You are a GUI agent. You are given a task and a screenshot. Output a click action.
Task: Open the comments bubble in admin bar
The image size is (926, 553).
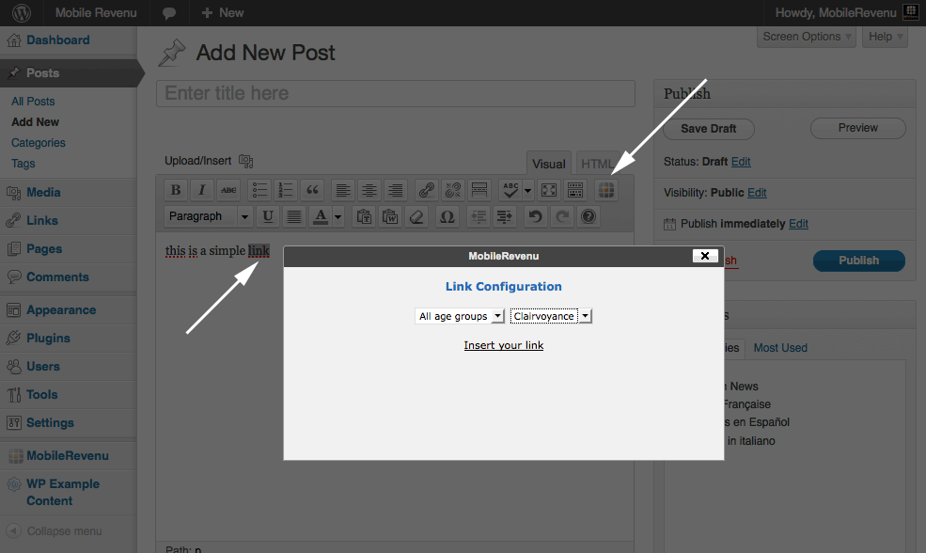[x=169, y=13]
